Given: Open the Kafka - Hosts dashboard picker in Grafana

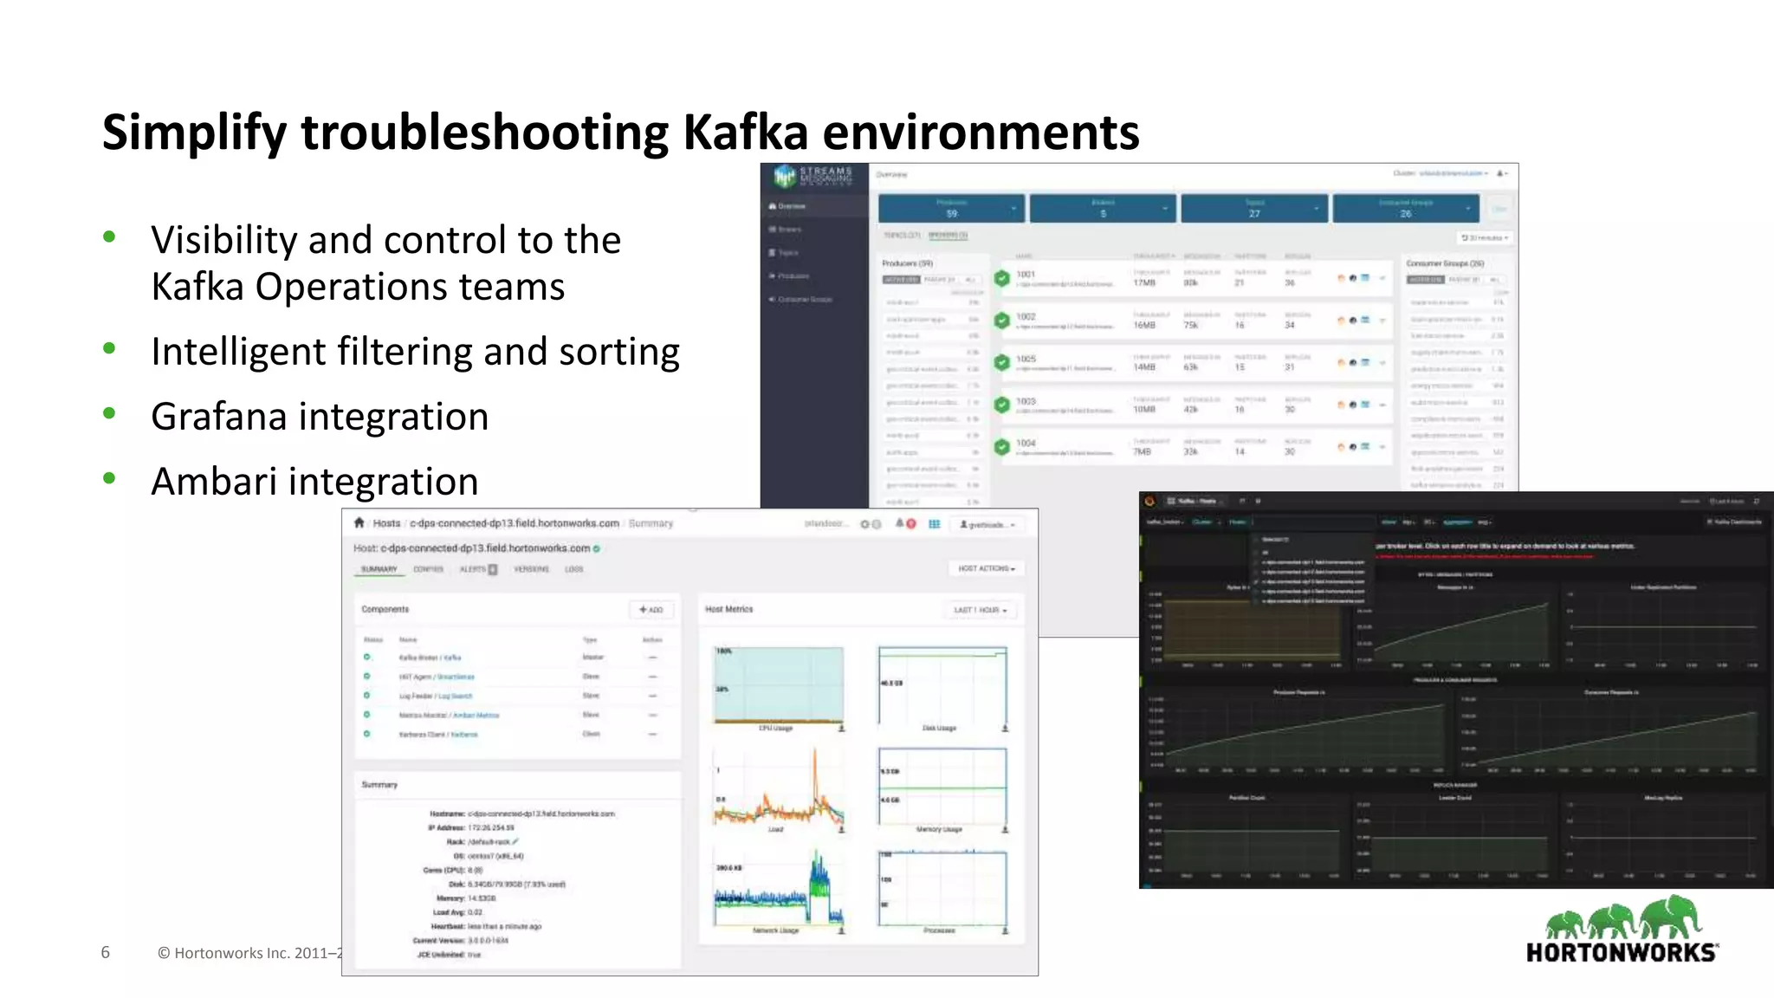Looking at the screenshot, I should pos(1195,501).
